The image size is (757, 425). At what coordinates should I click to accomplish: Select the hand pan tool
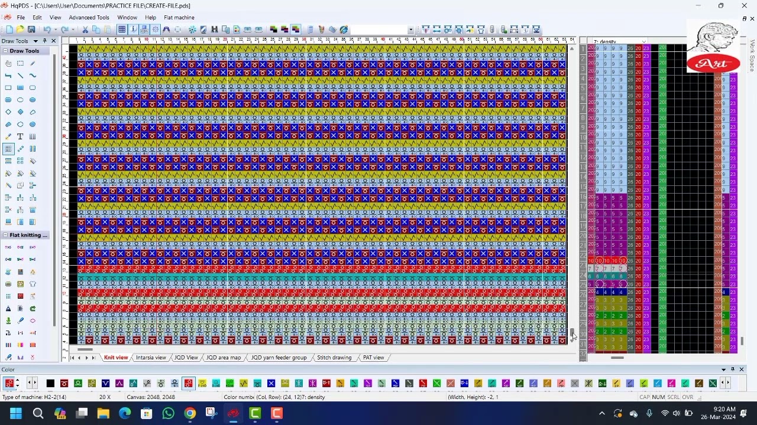click(x=8, y=63)
